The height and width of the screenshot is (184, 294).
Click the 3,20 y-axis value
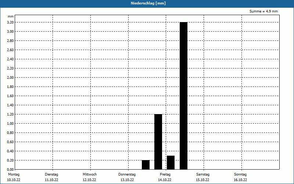10,22
